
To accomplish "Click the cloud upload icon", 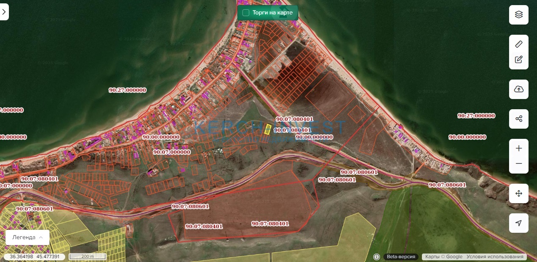I will click(518, 89).
